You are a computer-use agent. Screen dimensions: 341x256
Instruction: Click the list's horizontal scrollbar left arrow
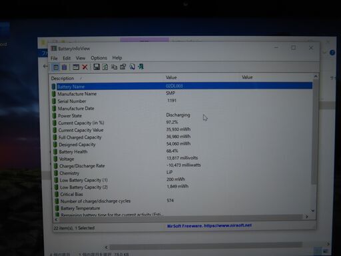point(56,219)
